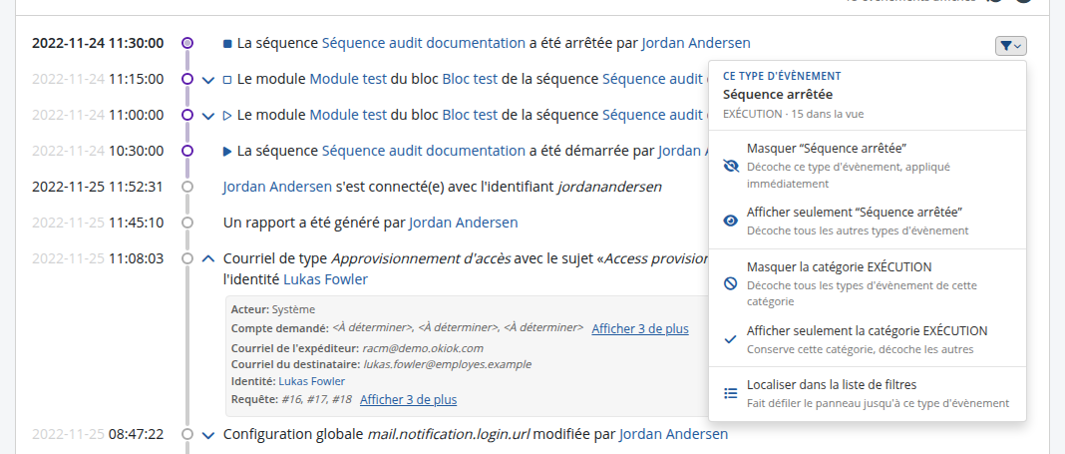Click the timestamp 2022-11-25 11:52:31
The image size is (1065, 454).
pos(98,187)
